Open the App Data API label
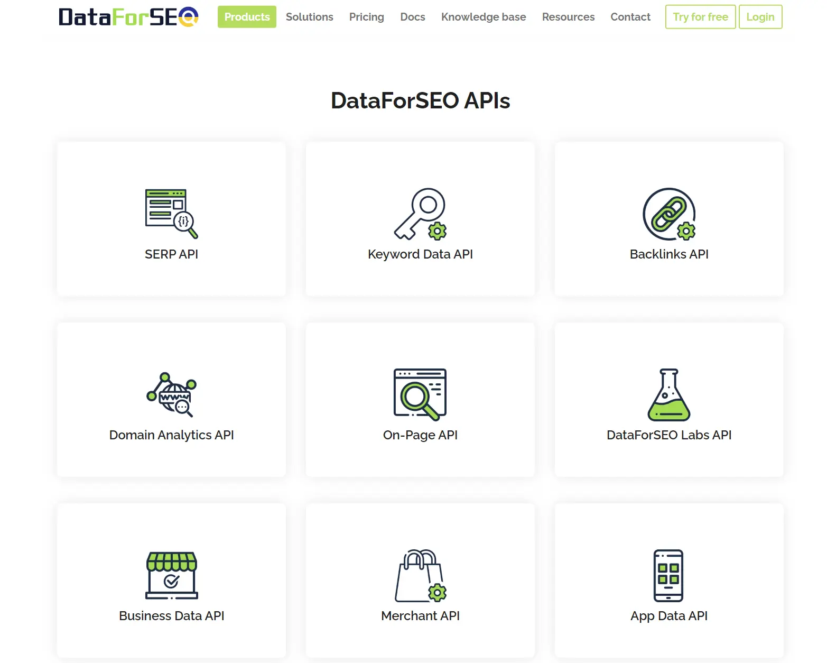Viewport: 827px width, 663px height. pos(669,616)
